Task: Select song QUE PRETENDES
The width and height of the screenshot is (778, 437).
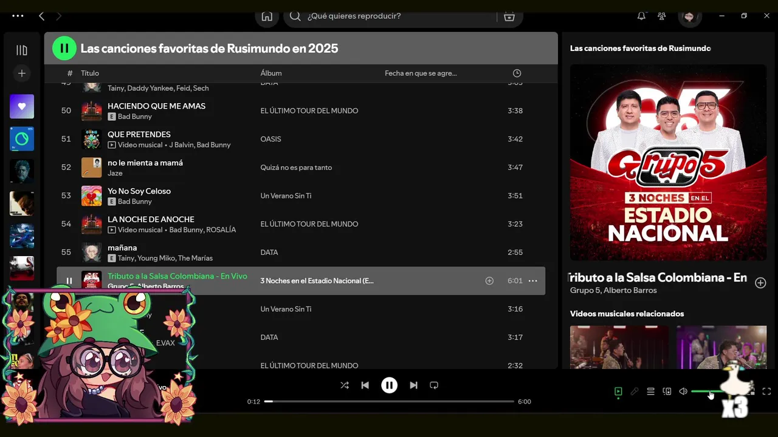Action: coord(139,134)
